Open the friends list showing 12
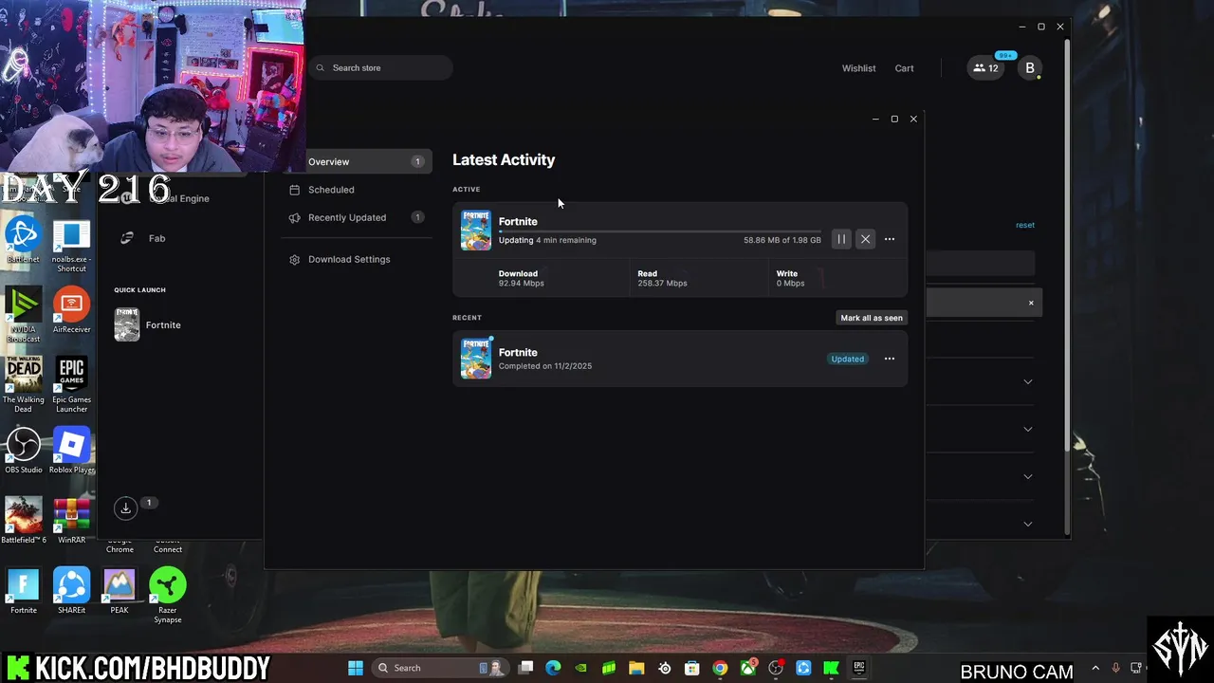Image resolution: width=1214 pixels, height=683 pixels. pos(985,68)
